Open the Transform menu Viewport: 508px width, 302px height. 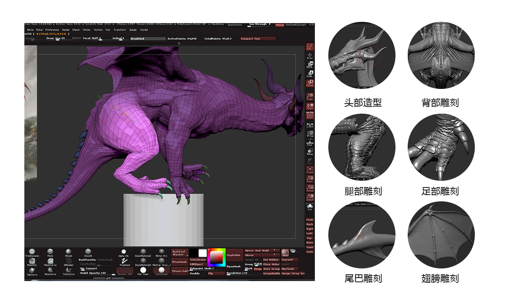point(120,30)
